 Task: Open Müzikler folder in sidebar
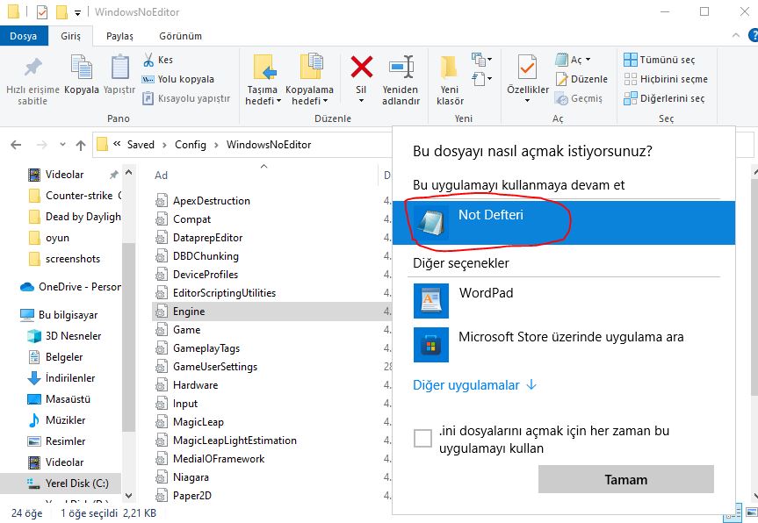[56, 420]
